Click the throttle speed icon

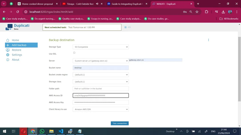click(129, 27)
